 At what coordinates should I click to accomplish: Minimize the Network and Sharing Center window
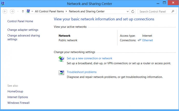click(158, 3)
